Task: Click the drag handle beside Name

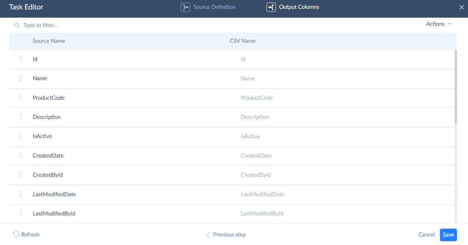Action: point(21,78)
